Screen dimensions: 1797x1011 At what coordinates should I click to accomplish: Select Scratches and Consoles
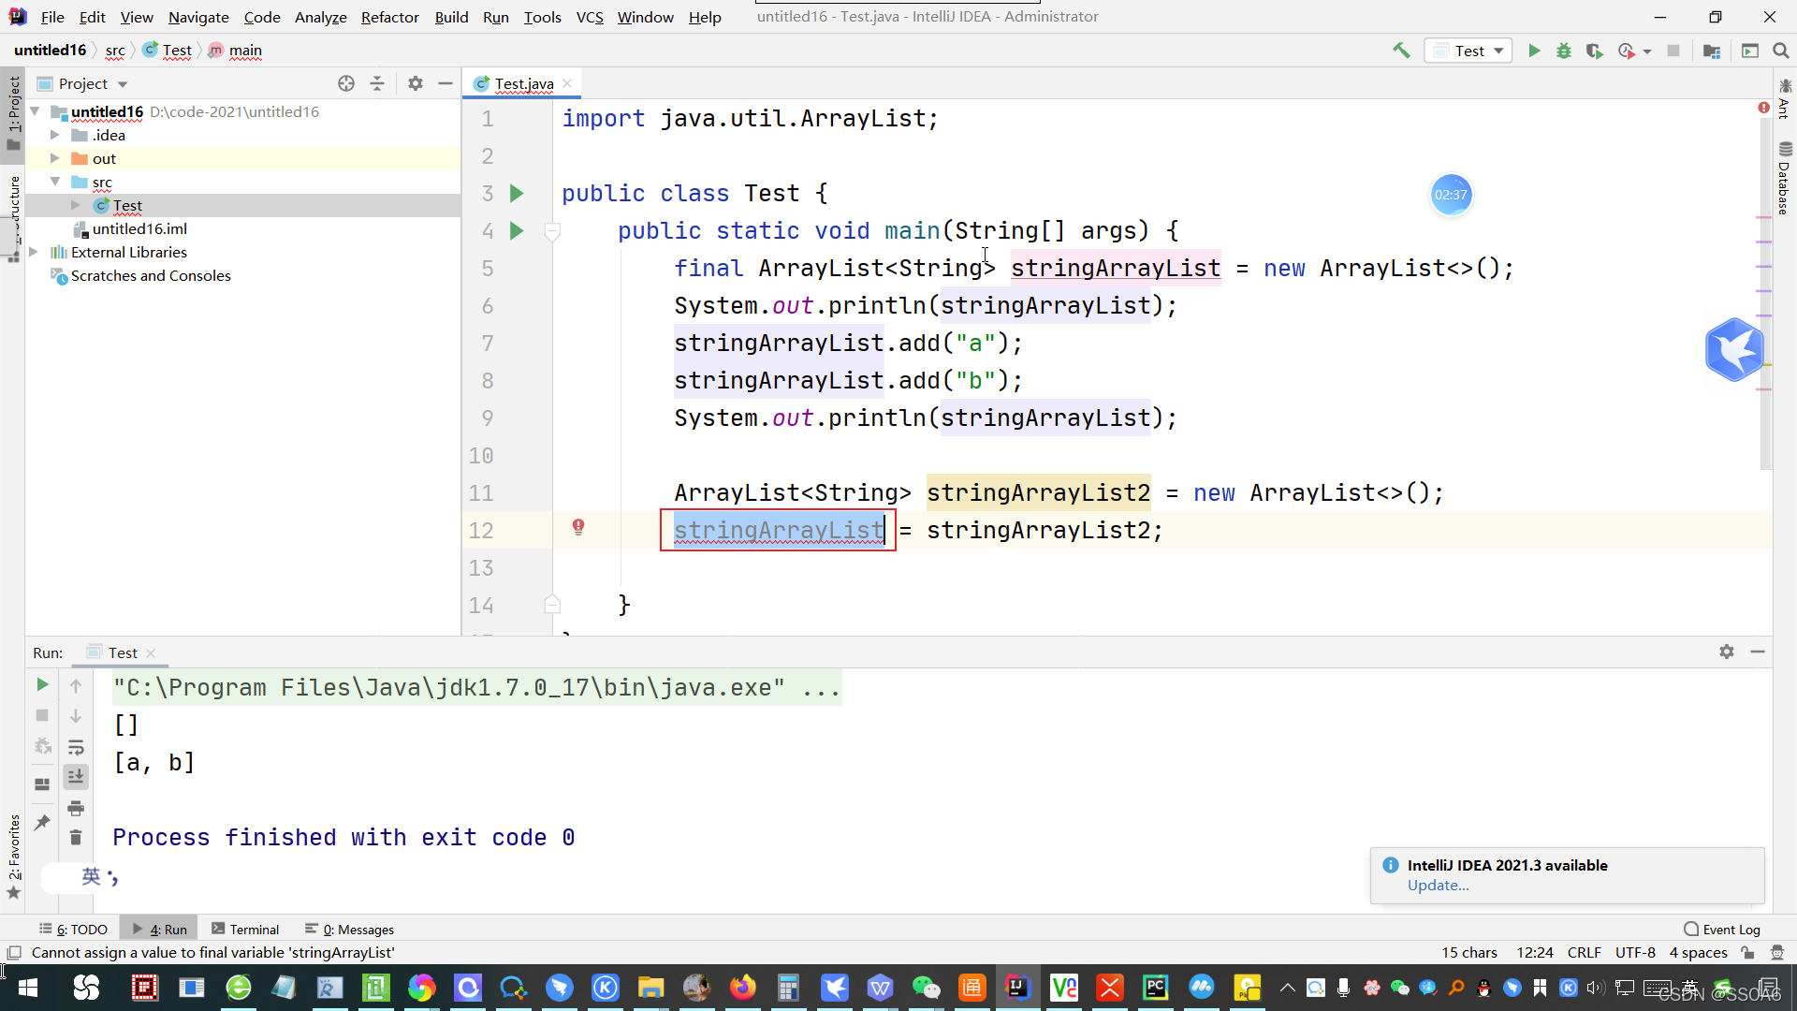151,276
